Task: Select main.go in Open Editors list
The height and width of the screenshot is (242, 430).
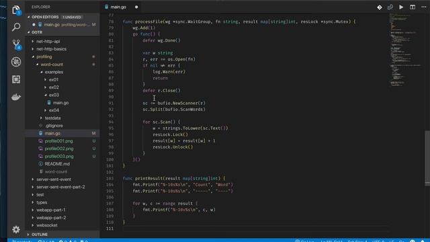Action: 62,25
